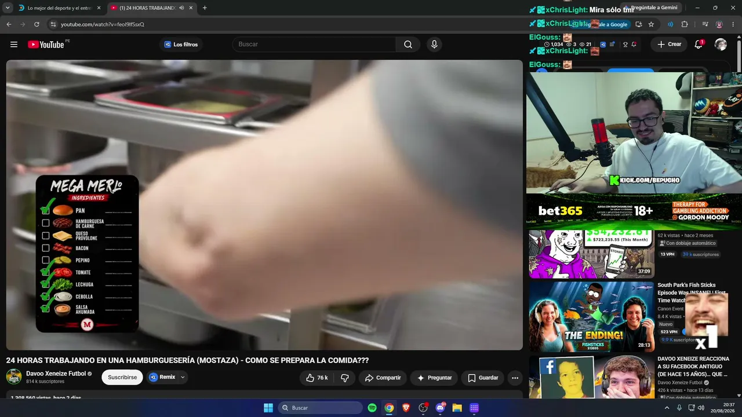Click the Preguntar button
Viewport: 742px width, 417px height.
(434, 378)
